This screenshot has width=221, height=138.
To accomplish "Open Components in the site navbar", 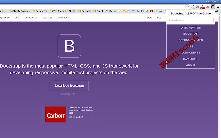I will [x=30, y=18].
